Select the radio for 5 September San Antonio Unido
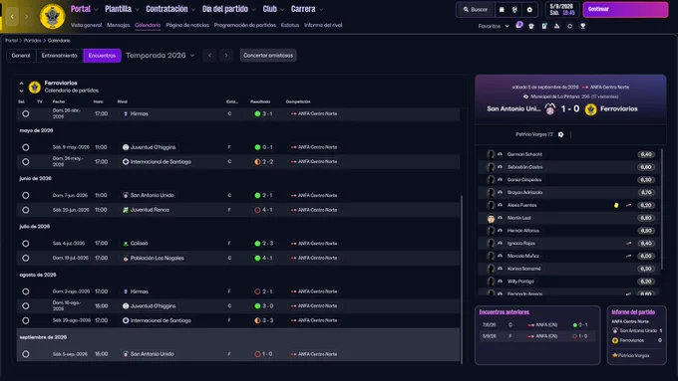The image size is (678, 381). click(x=26, y=354)
